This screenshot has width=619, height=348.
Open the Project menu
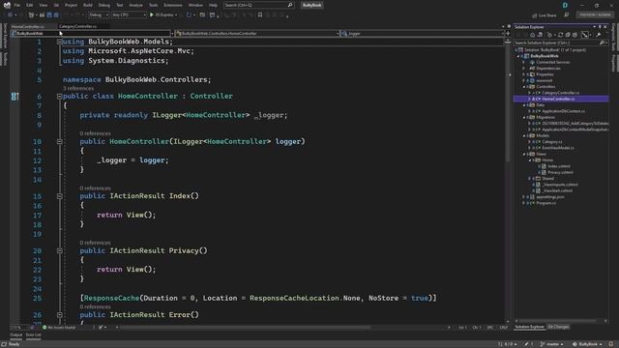tap(71, 5)
